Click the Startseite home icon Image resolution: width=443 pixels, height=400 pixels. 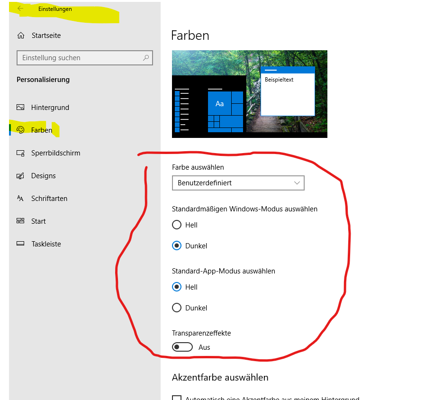tap(21, 36)
